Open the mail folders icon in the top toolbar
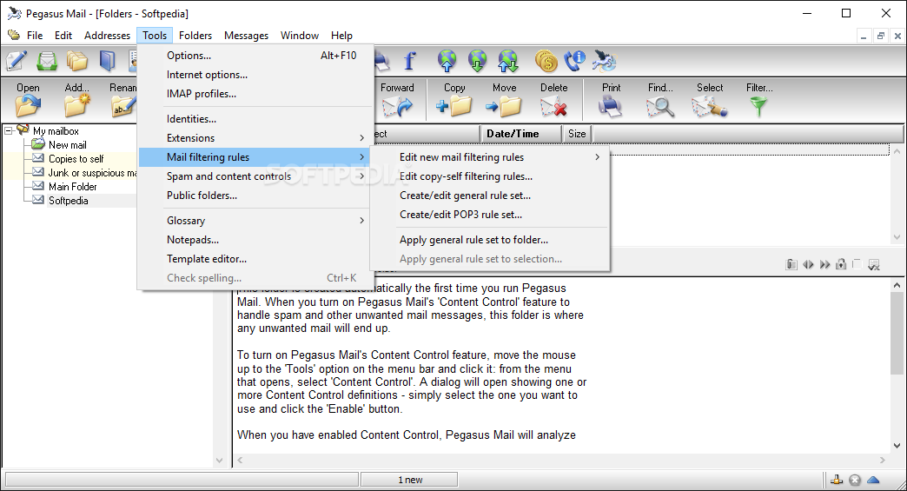The width and height of the screenshot is (907, 491). click(x=77, y=61)
